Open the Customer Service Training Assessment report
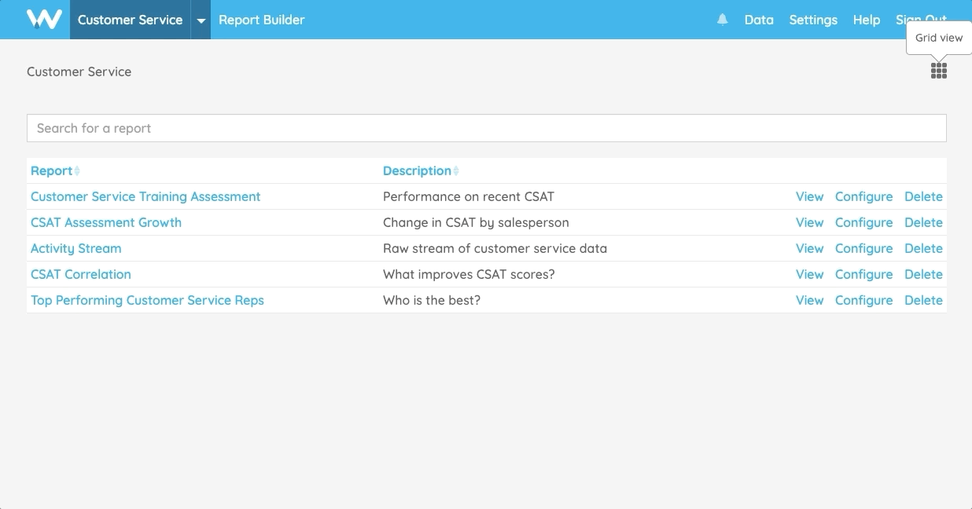This screenshot has height=509, width=972. tap(145, 196)
